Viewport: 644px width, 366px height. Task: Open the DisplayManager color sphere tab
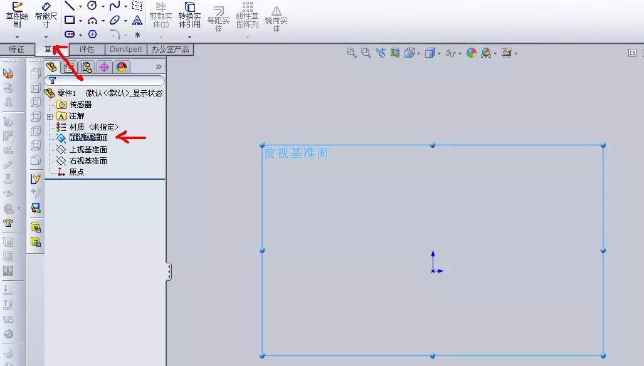coord(122,67)
